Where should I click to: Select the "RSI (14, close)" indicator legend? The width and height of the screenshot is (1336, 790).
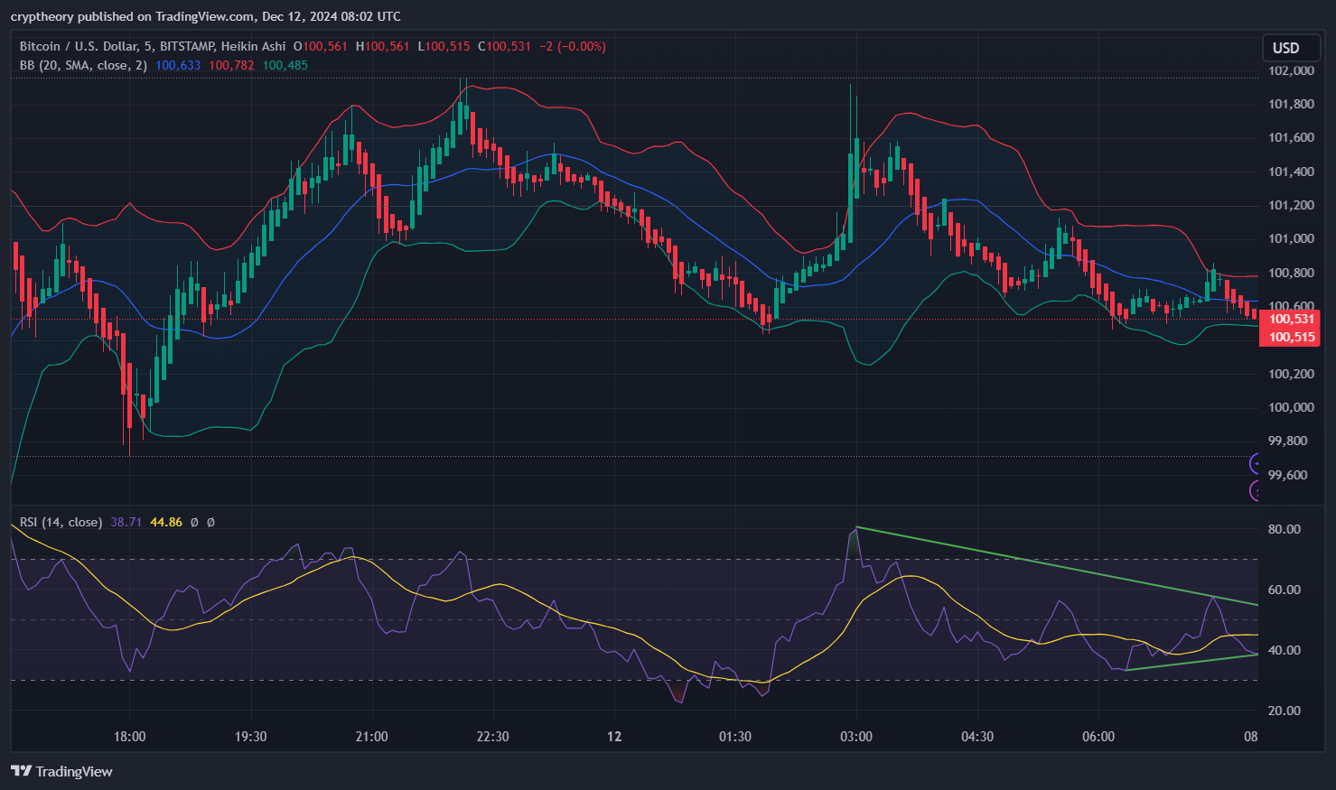(x=61, y=522)
